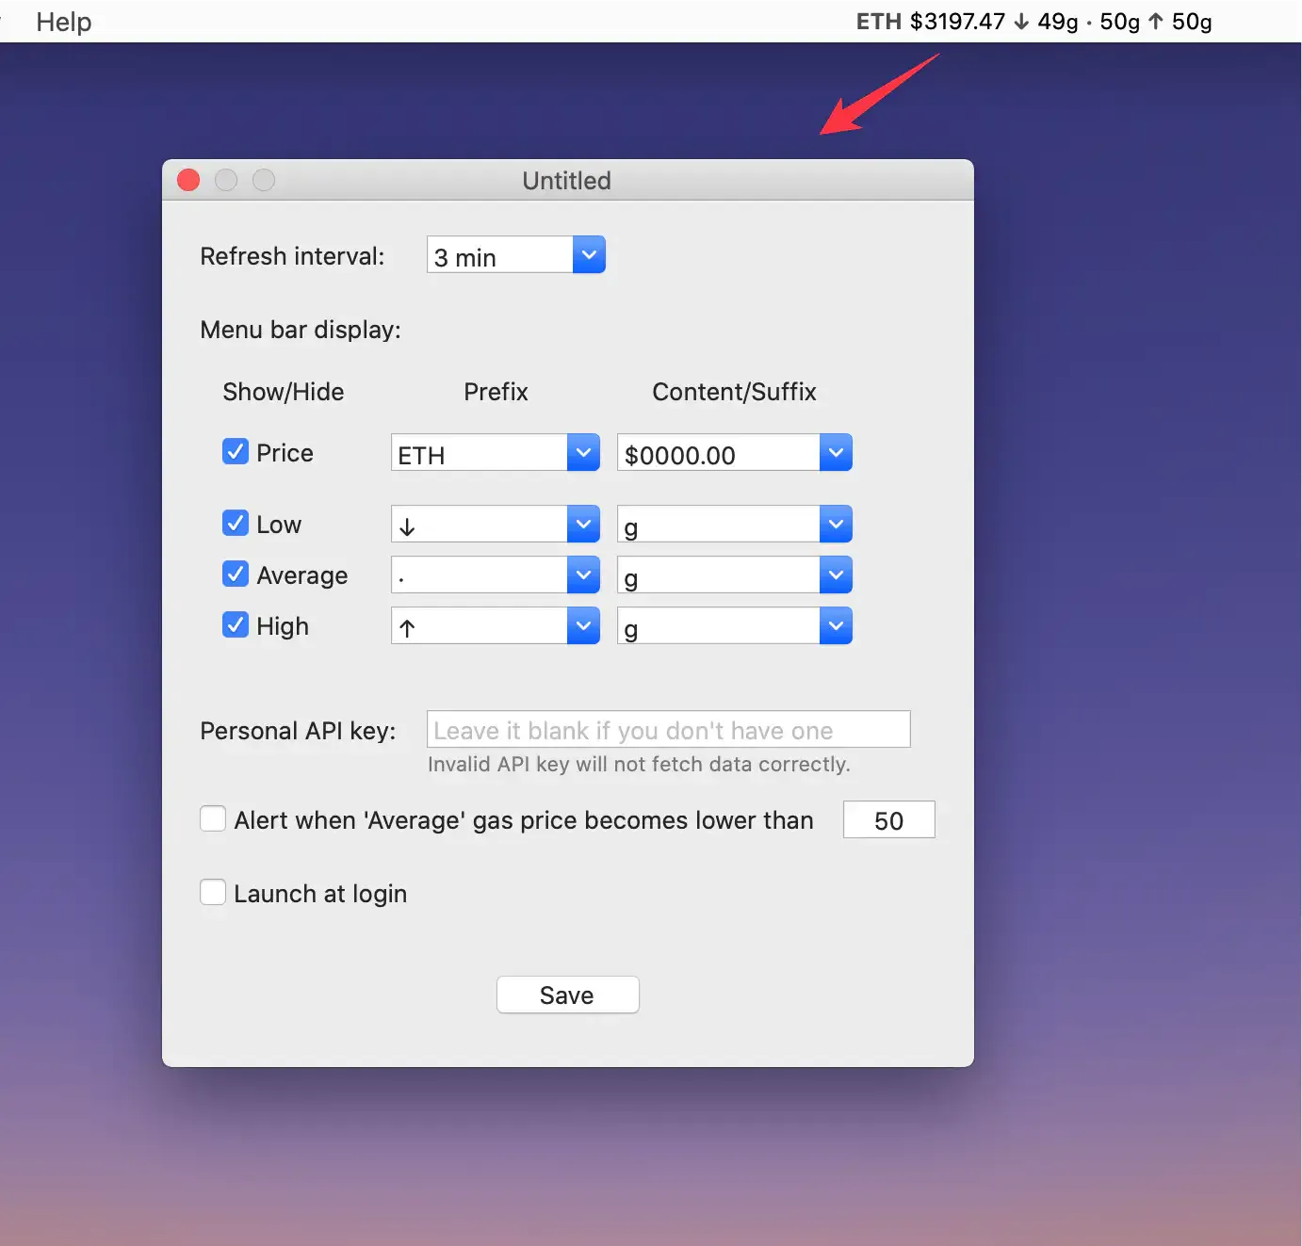Screen dimensions: 1302x1246
Task: Open the Price content dropdown showing $0000.00
Action: pyautogui.click(x=835, y=452)
